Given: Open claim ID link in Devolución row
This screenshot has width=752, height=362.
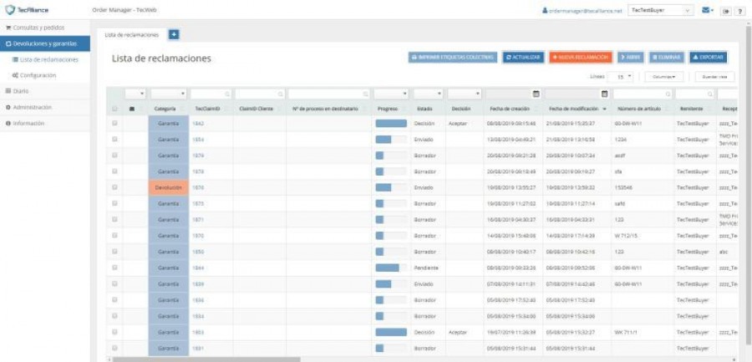Looking at the screenshot, I should point(198,188).
